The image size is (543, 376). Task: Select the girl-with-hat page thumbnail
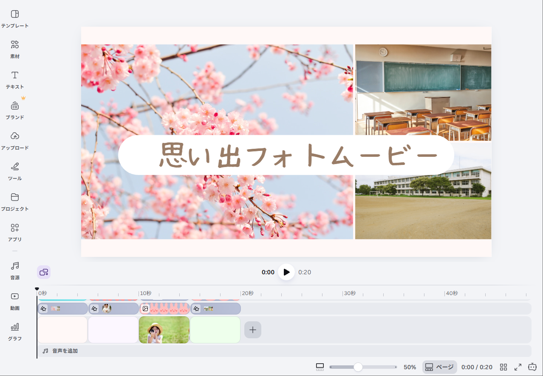(164, 330)
